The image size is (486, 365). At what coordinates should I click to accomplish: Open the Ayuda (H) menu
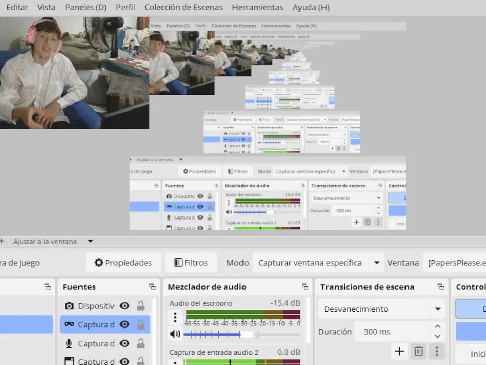[311, 7]
